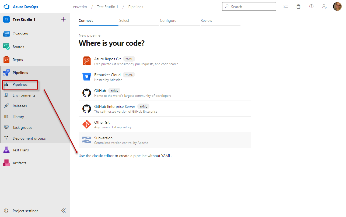Click the Task groups icon
The image size is (346, 217).
click(6, 127)
